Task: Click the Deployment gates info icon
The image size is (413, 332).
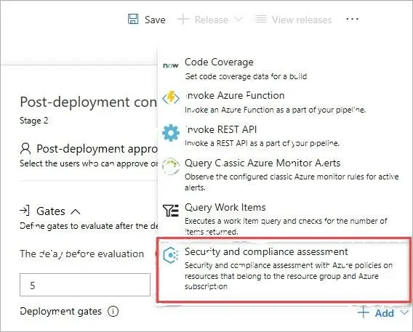Action: click(113, 312)
